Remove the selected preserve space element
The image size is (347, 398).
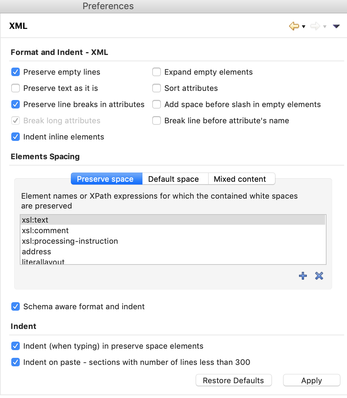coord(319,276)
